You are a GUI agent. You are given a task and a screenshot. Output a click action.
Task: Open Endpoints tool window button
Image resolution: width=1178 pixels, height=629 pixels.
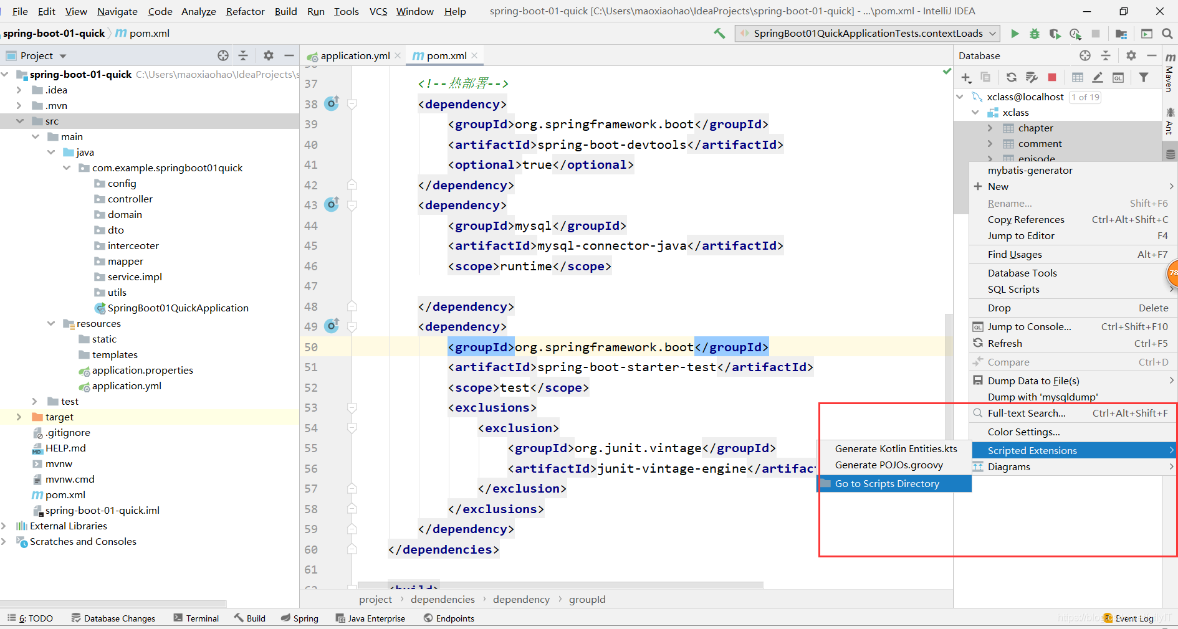[449, 618]
